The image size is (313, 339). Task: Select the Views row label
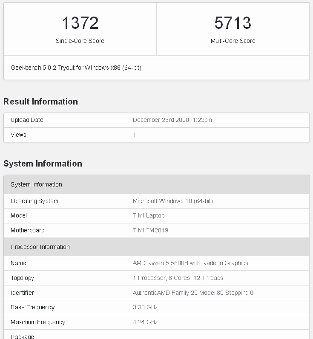18,135
